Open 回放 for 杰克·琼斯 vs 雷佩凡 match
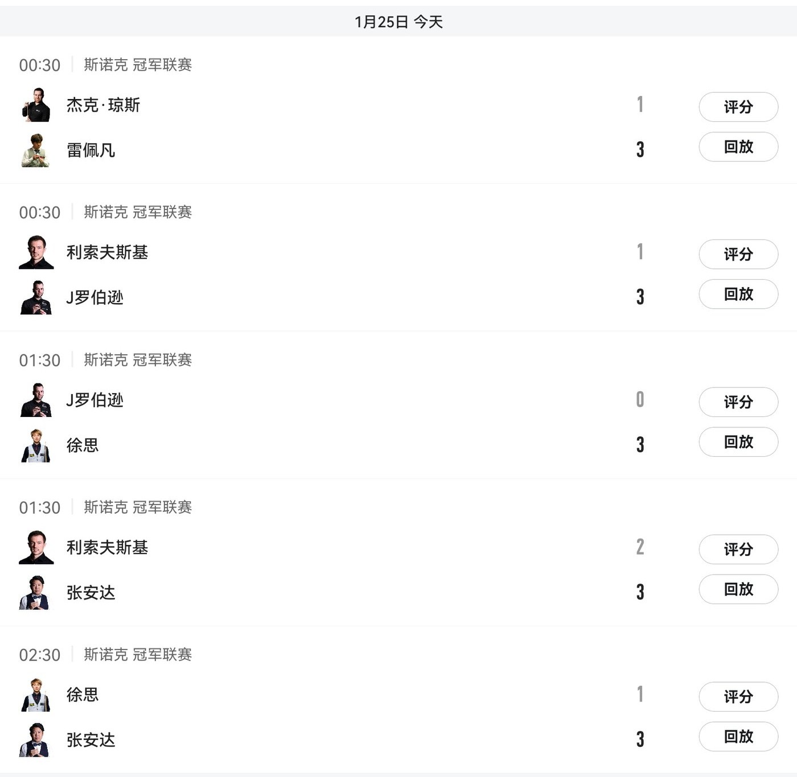This screenshot has width=797, height=777. (738, 147)
